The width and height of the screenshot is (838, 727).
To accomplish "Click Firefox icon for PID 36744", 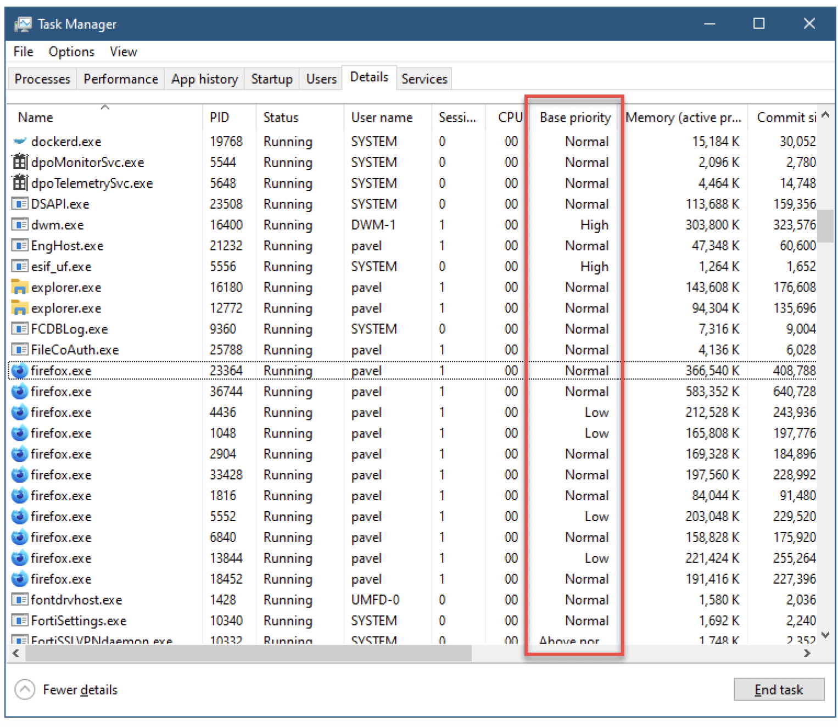I will tap(20, 392).
